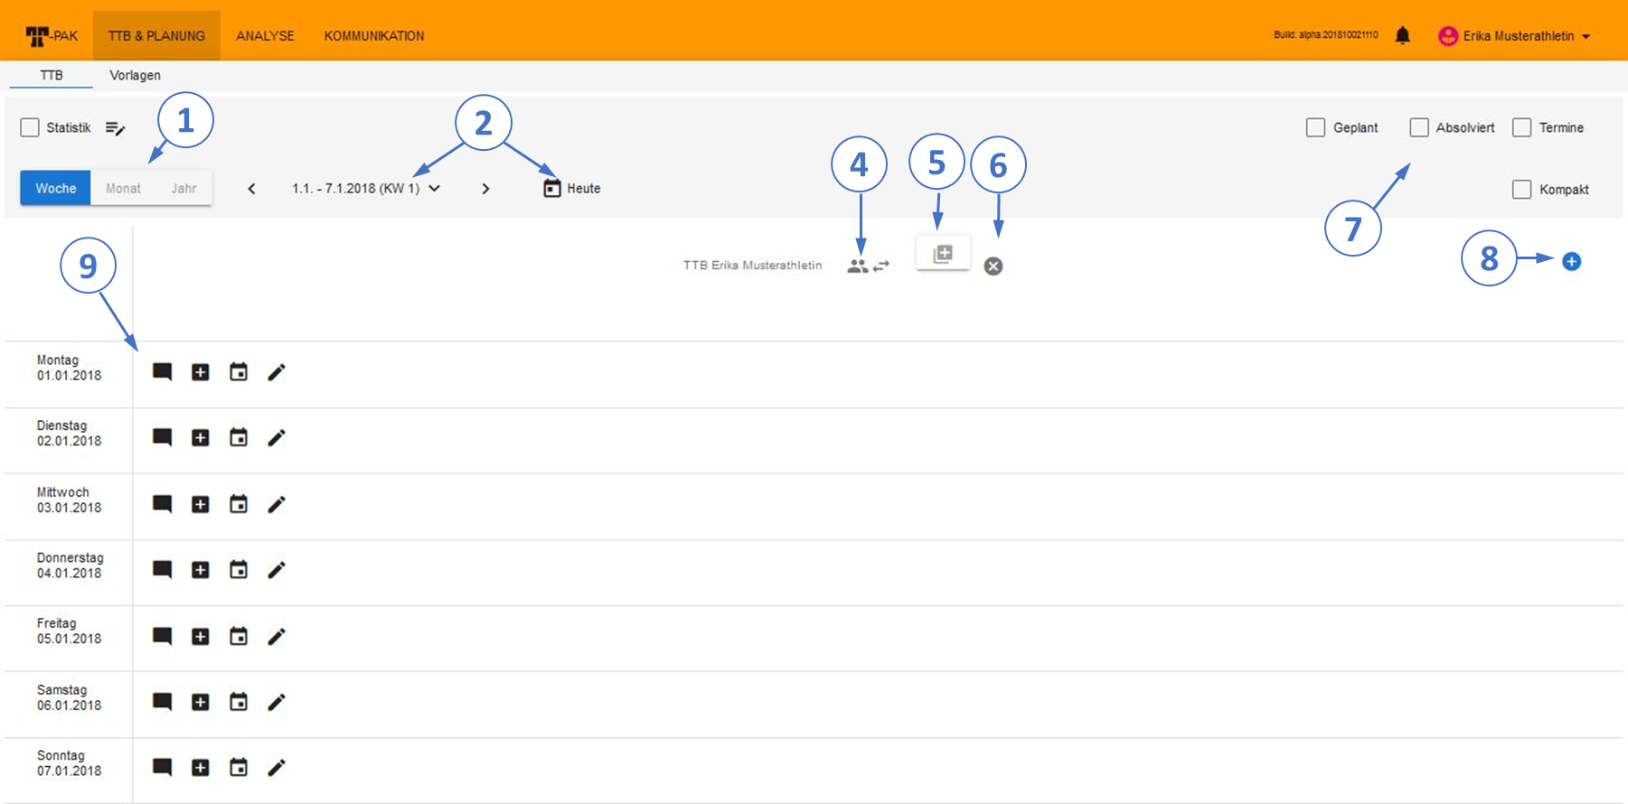1628x804 pixels.
Task: Click the list-edit icon beside Statistik
Action: [x=115, y=128]
